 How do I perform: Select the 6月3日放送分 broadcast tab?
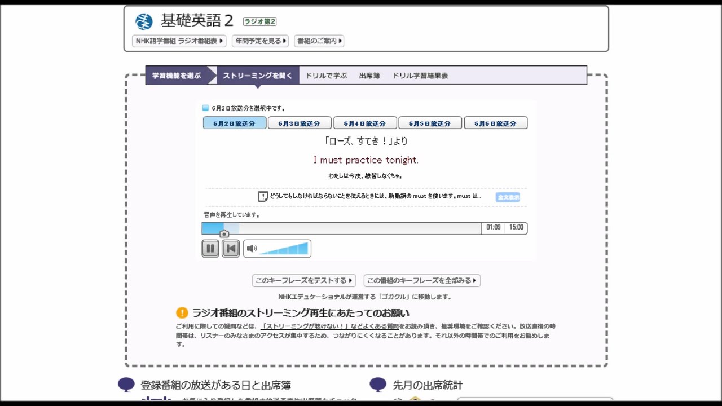[x=299, y=123]
